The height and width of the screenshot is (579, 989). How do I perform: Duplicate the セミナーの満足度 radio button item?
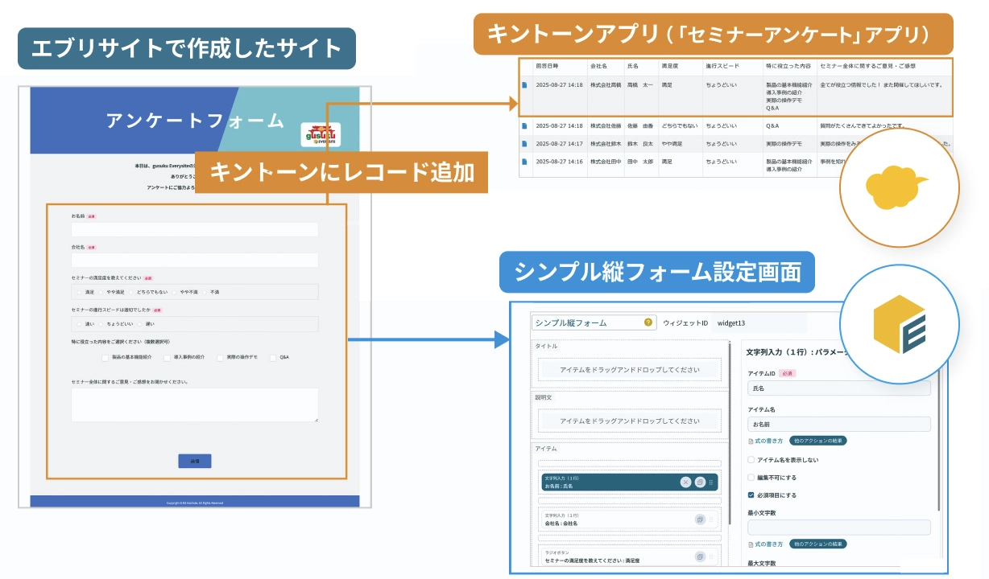pyautogui.click(x=700, y=556)
